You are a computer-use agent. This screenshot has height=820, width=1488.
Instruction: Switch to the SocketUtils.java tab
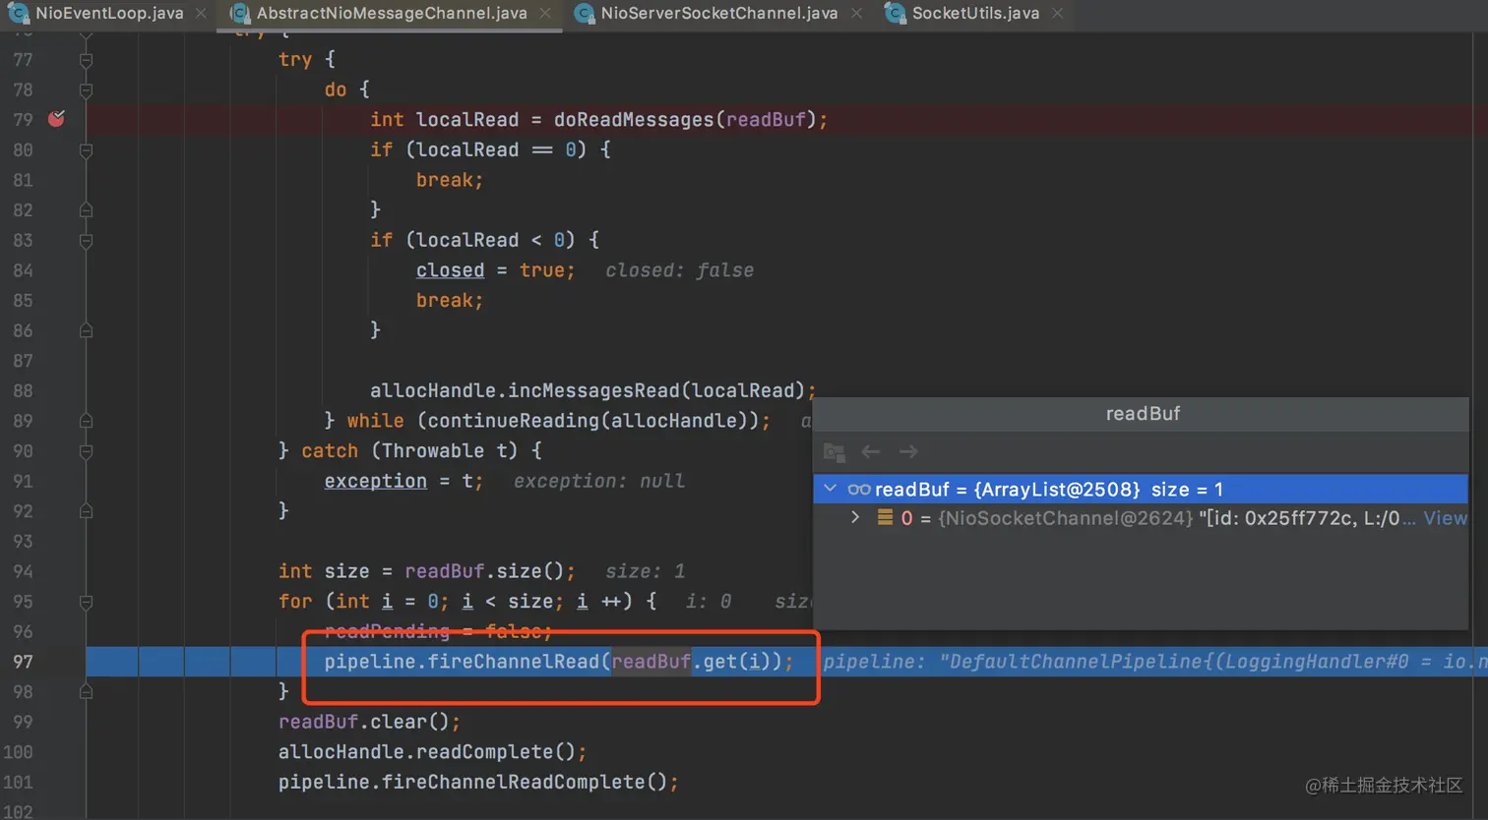tap(975, 14)
